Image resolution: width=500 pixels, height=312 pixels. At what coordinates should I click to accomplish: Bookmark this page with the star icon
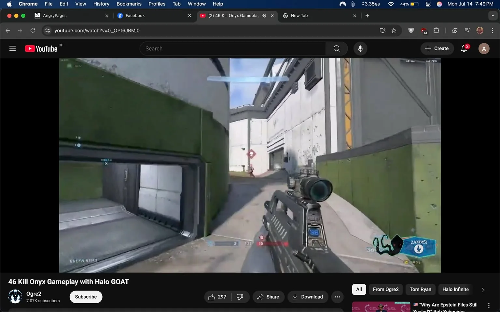click(394, 31)
